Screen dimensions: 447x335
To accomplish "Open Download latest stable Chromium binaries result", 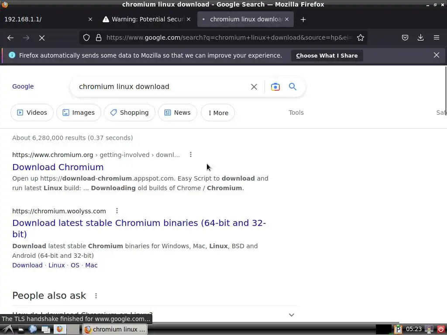I will [139, 229].
